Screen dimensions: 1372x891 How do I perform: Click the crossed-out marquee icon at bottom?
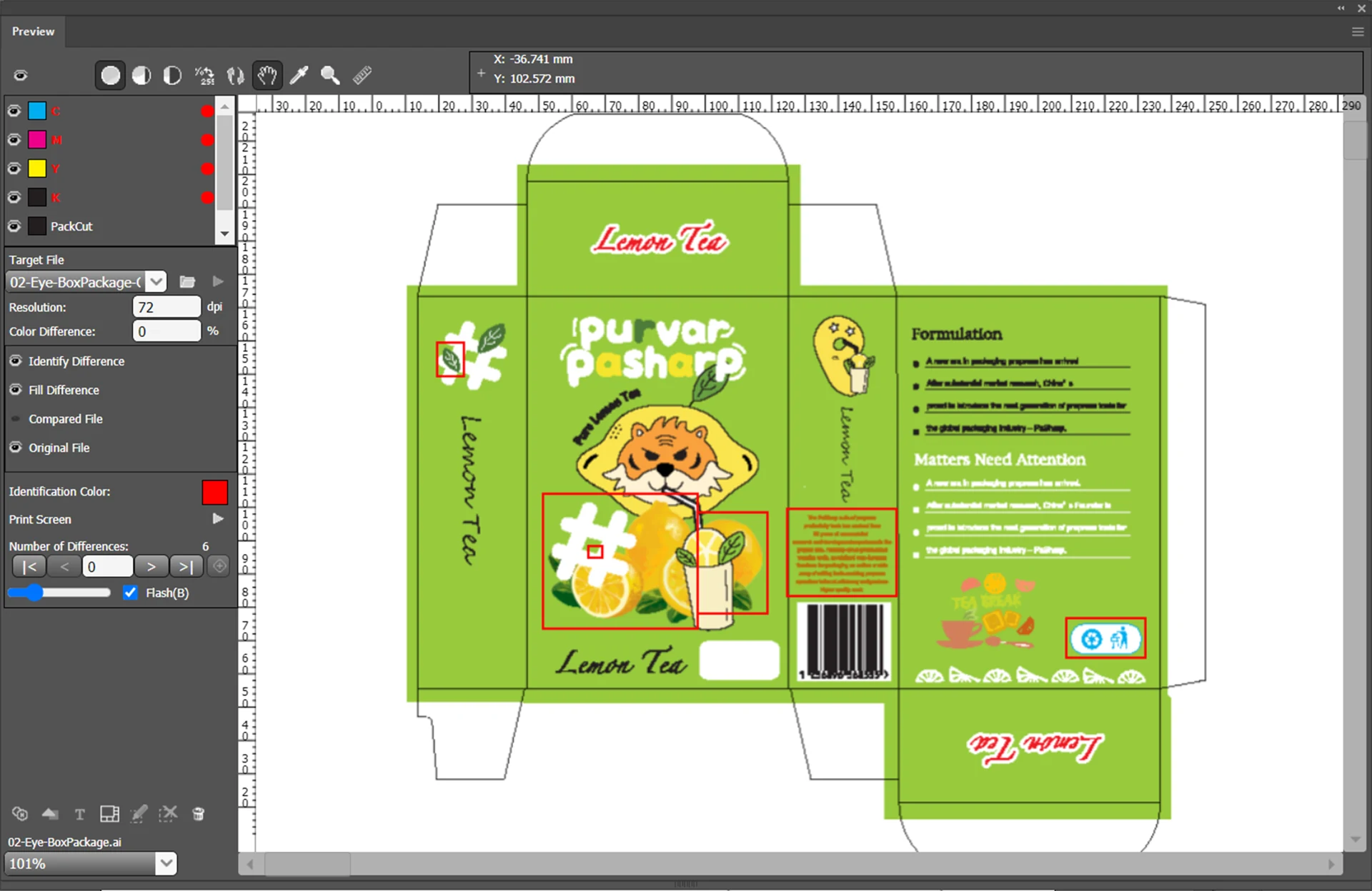click(x=168, y=814)
